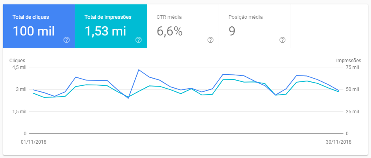This screenshot has height=158, width=371.
Task: Open help icon on Total de cliques card
Action: click(66, 40)
